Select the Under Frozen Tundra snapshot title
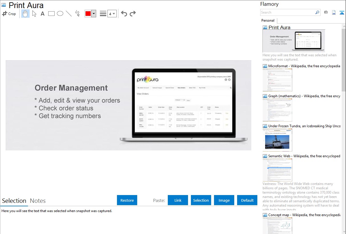Image resolution: width=346 pixels, height=234 pixels. click(304, 126)
